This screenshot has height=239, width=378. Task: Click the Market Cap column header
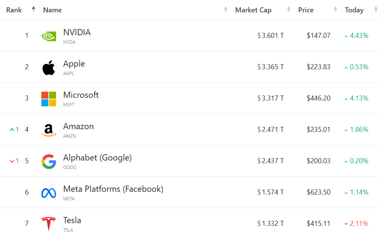tap(253, 10)
